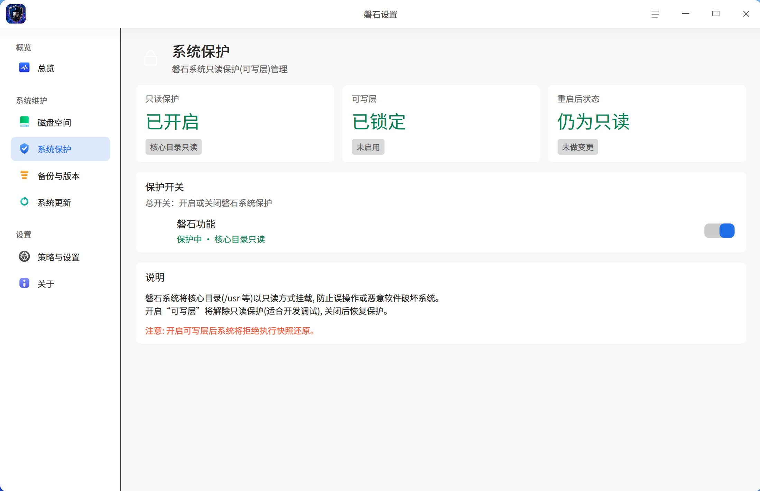
Task: Click the red 注意 warning text
Action: tap(230, 331)
